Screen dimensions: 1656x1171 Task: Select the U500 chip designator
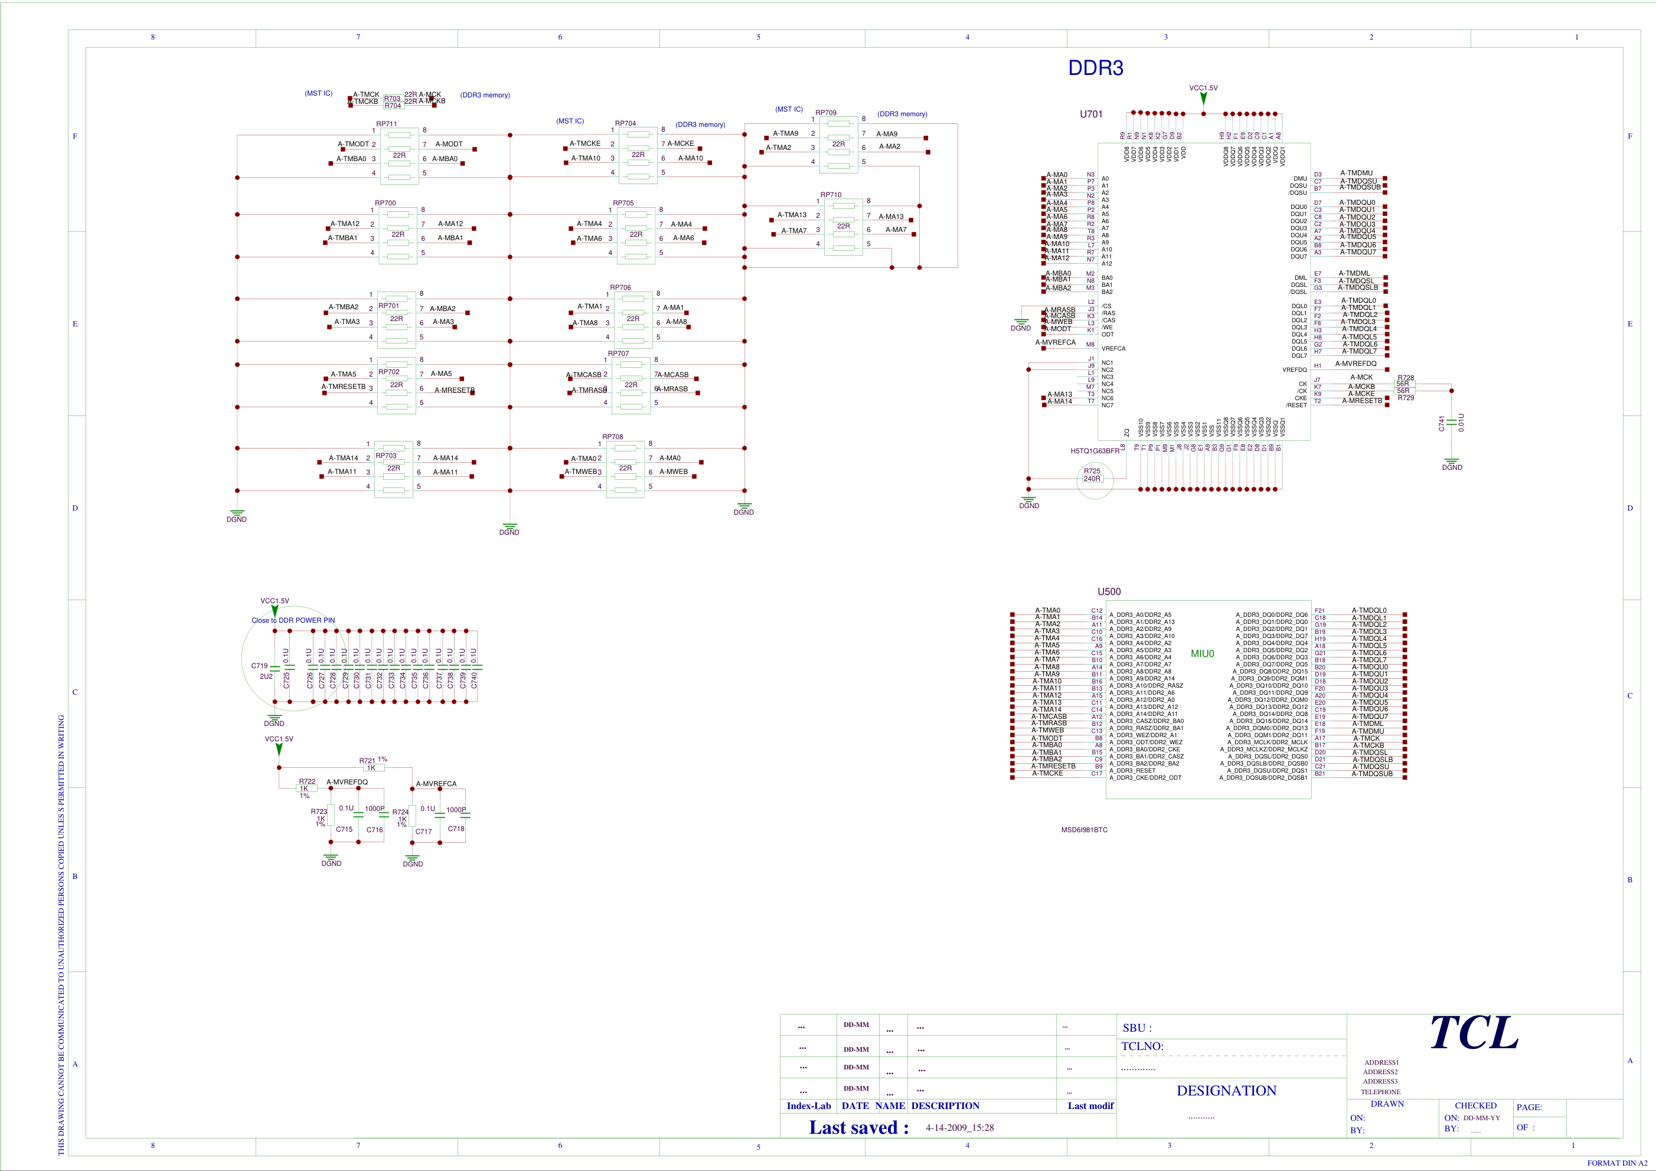pos(1109,592)
